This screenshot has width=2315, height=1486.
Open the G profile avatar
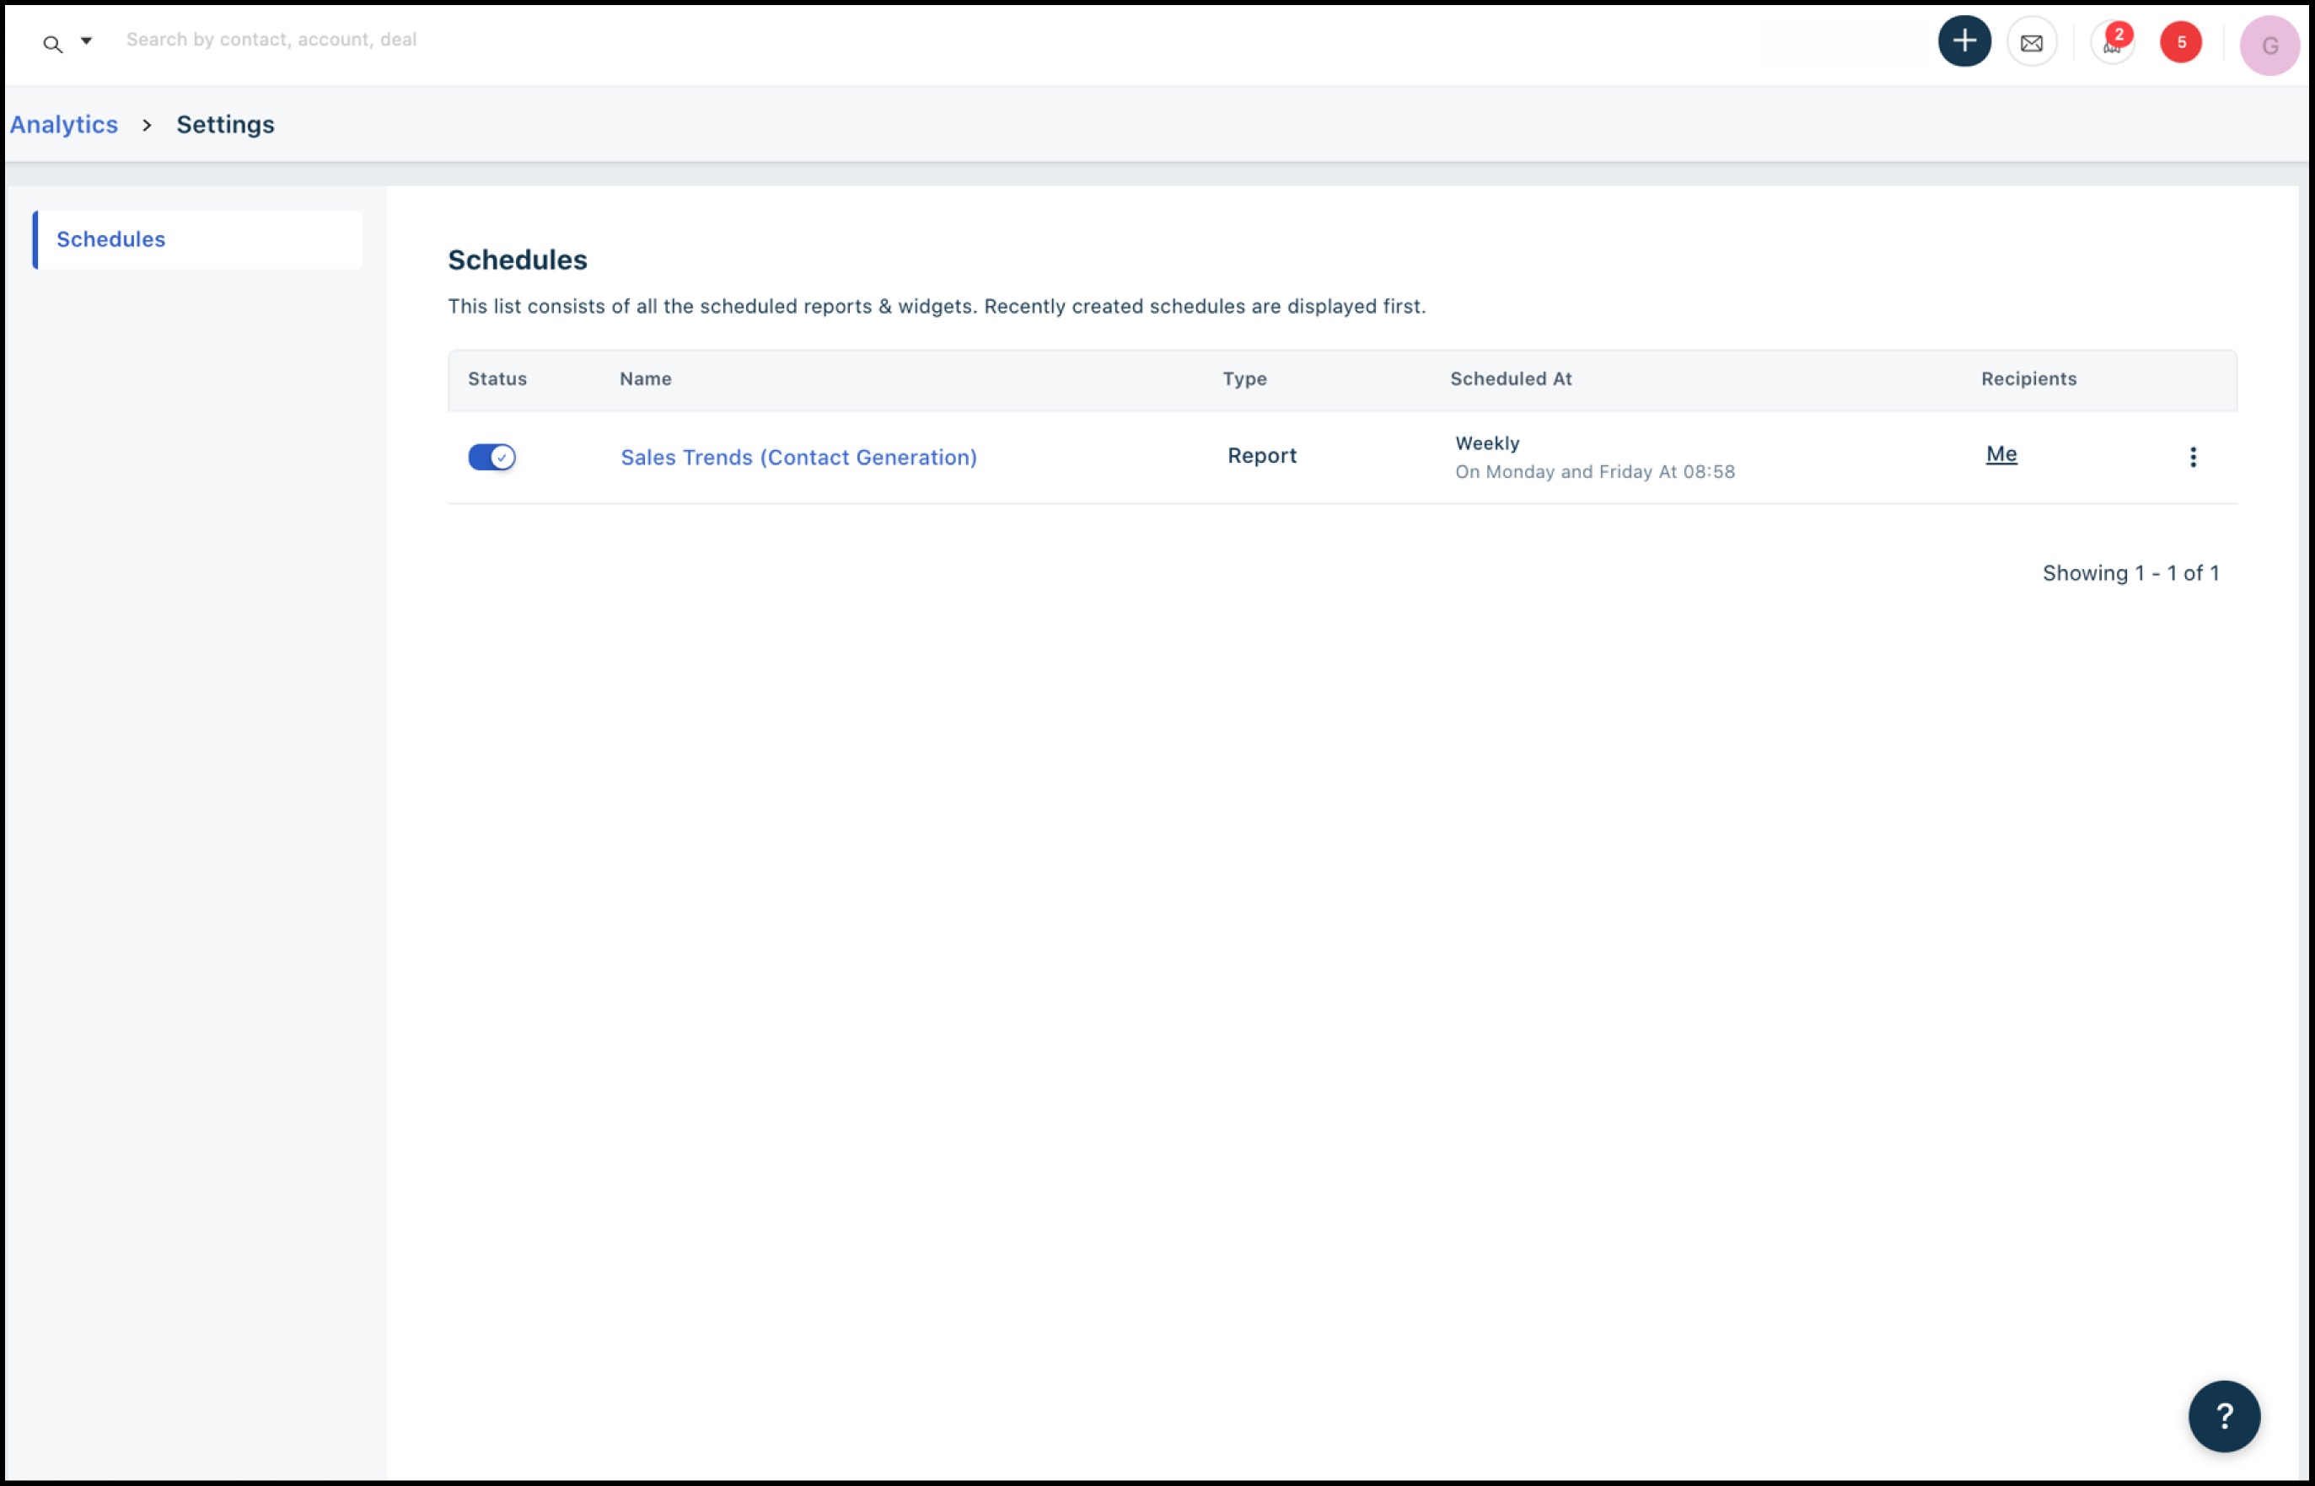[2269, 46]
